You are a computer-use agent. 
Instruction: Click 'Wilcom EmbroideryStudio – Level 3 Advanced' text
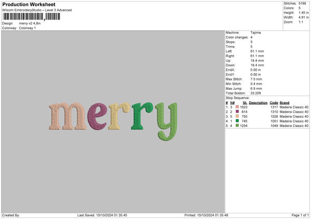37,10
